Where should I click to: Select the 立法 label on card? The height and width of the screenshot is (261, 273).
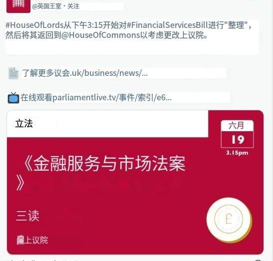24,123
